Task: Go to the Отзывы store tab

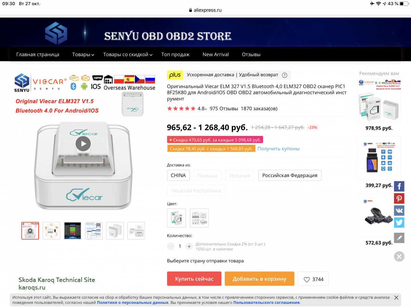Action: click(251, 54)
